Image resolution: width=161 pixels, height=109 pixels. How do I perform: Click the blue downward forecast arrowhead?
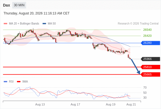[x=139, y=72]
